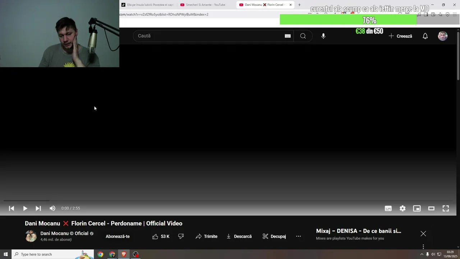Open OBS Studio from the taskbar

[135, 254]
